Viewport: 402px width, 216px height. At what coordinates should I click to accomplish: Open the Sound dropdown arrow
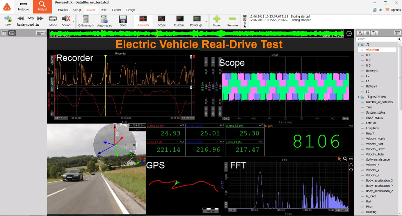click(73, 22)
